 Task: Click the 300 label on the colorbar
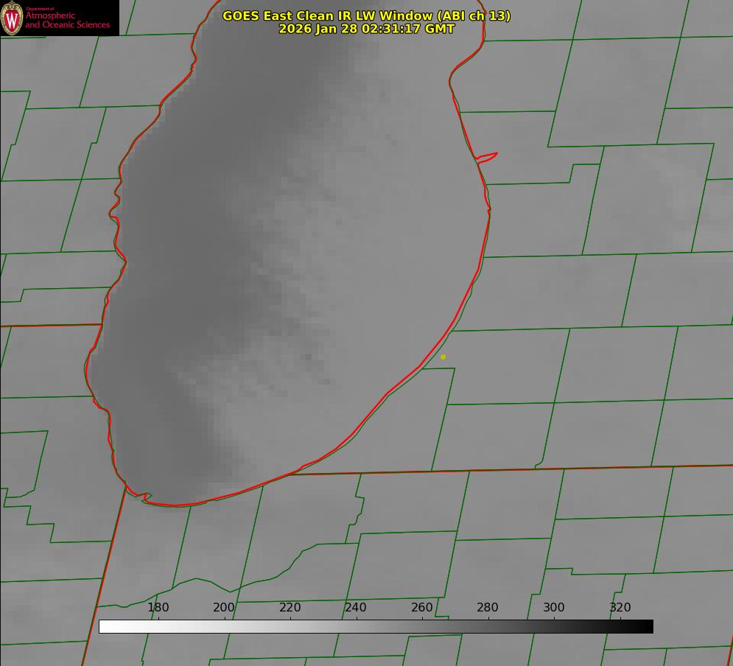pyautogui.click(x=554, y=607)
